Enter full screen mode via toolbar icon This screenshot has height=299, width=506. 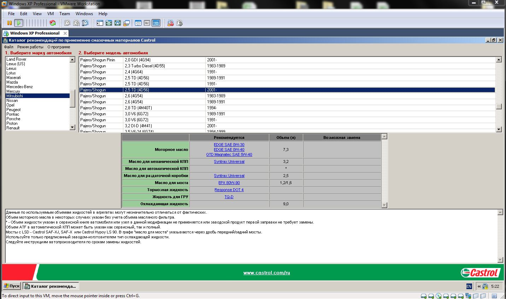click(109, 23)
